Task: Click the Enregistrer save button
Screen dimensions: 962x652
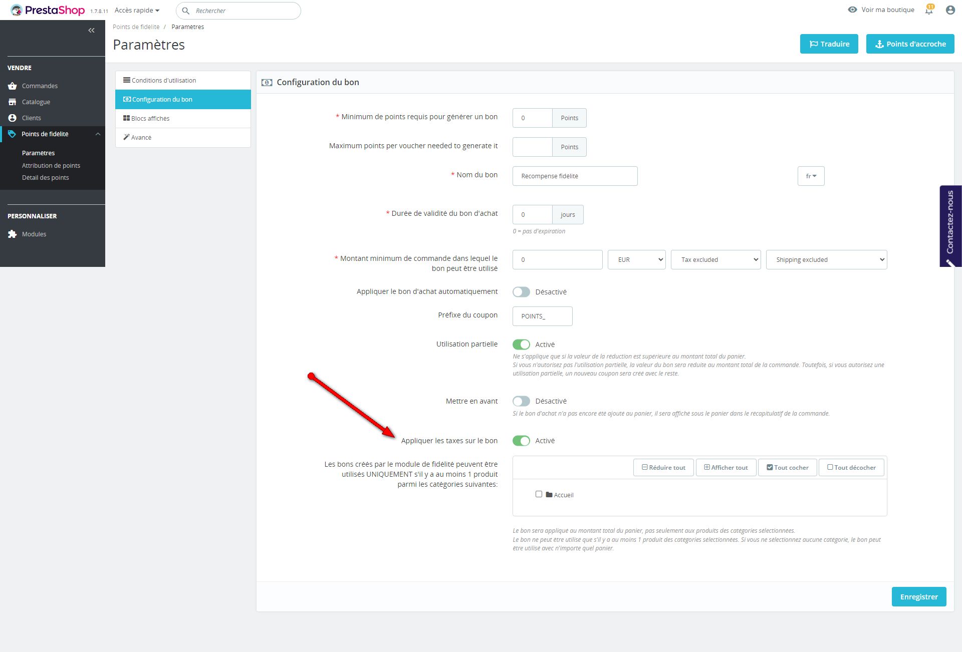Action: point(918,597)
